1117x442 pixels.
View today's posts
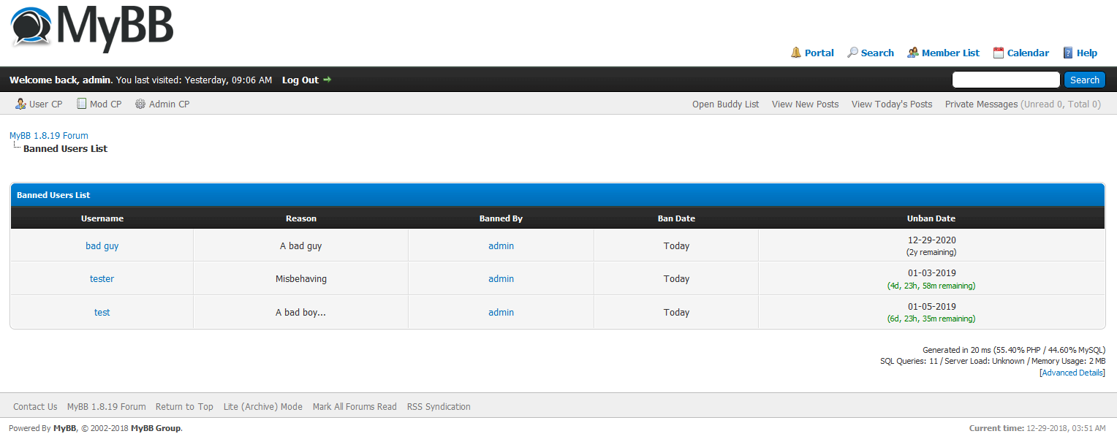click(x=891, y=104)
